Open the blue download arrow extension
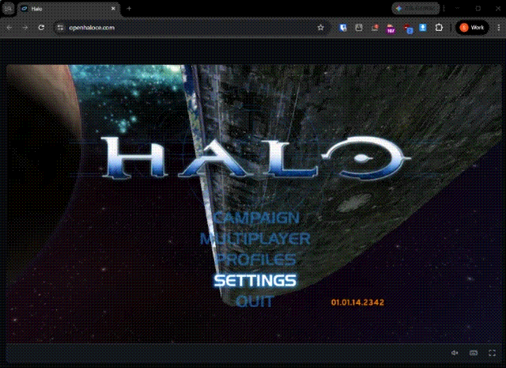Image resolution: width=506 pixels, height=368 pixels. tap(423, 28)
